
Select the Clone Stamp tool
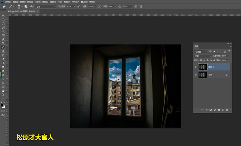tap(3, 51)
